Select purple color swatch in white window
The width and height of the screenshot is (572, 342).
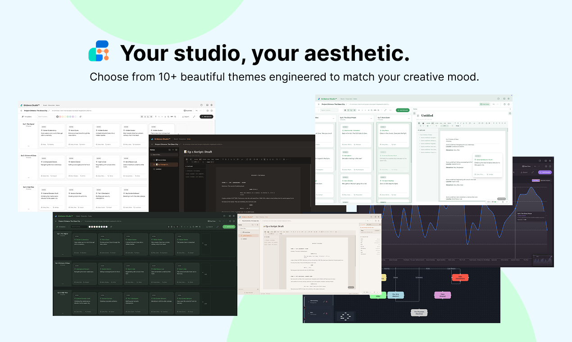coord(73,117)
